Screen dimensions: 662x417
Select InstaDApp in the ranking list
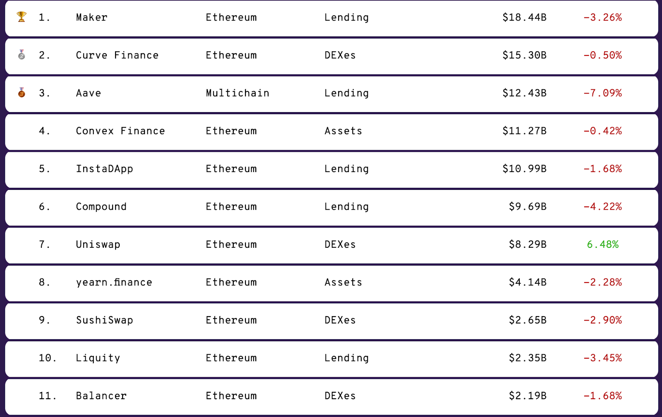click(x=104, y=169)
